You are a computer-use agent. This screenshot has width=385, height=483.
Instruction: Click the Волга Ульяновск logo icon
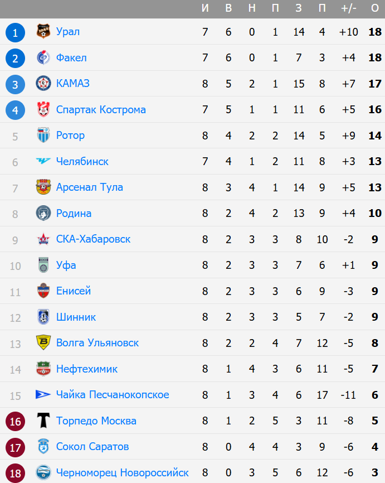pyautogui.click(x=43, y=343)
